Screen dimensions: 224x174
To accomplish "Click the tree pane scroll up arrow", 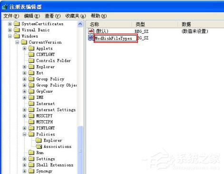I will (x=80, y=24).
